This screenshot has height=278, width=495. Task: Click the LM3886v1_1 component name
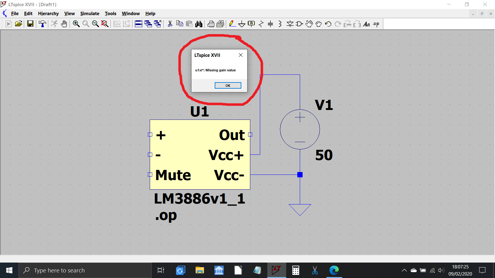(200, 199)
